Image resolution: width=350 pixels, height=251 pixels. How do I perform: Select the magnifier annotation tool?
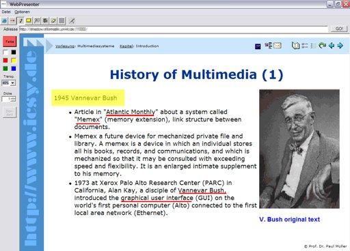pyautogui.click(x=37, y=21)
